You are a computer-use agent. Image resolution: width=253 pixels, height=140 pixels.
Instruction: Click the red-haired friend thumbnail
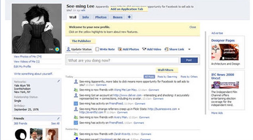pyautogui.click(x=52, y=134)
